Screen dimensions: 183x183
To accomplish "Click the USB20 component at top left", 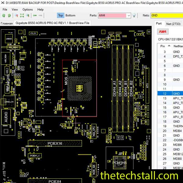I will pos(9,39).
